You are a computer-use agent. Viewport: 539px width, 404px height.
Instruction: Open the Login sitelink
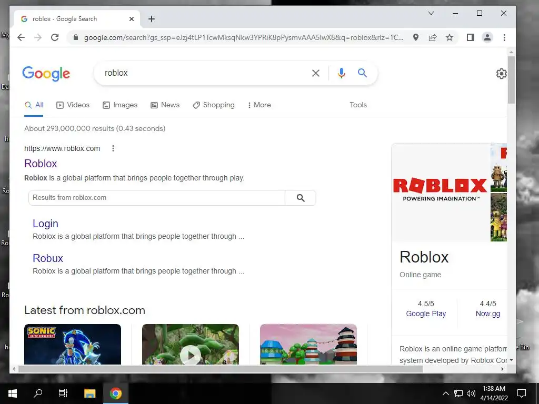[45, 224]
